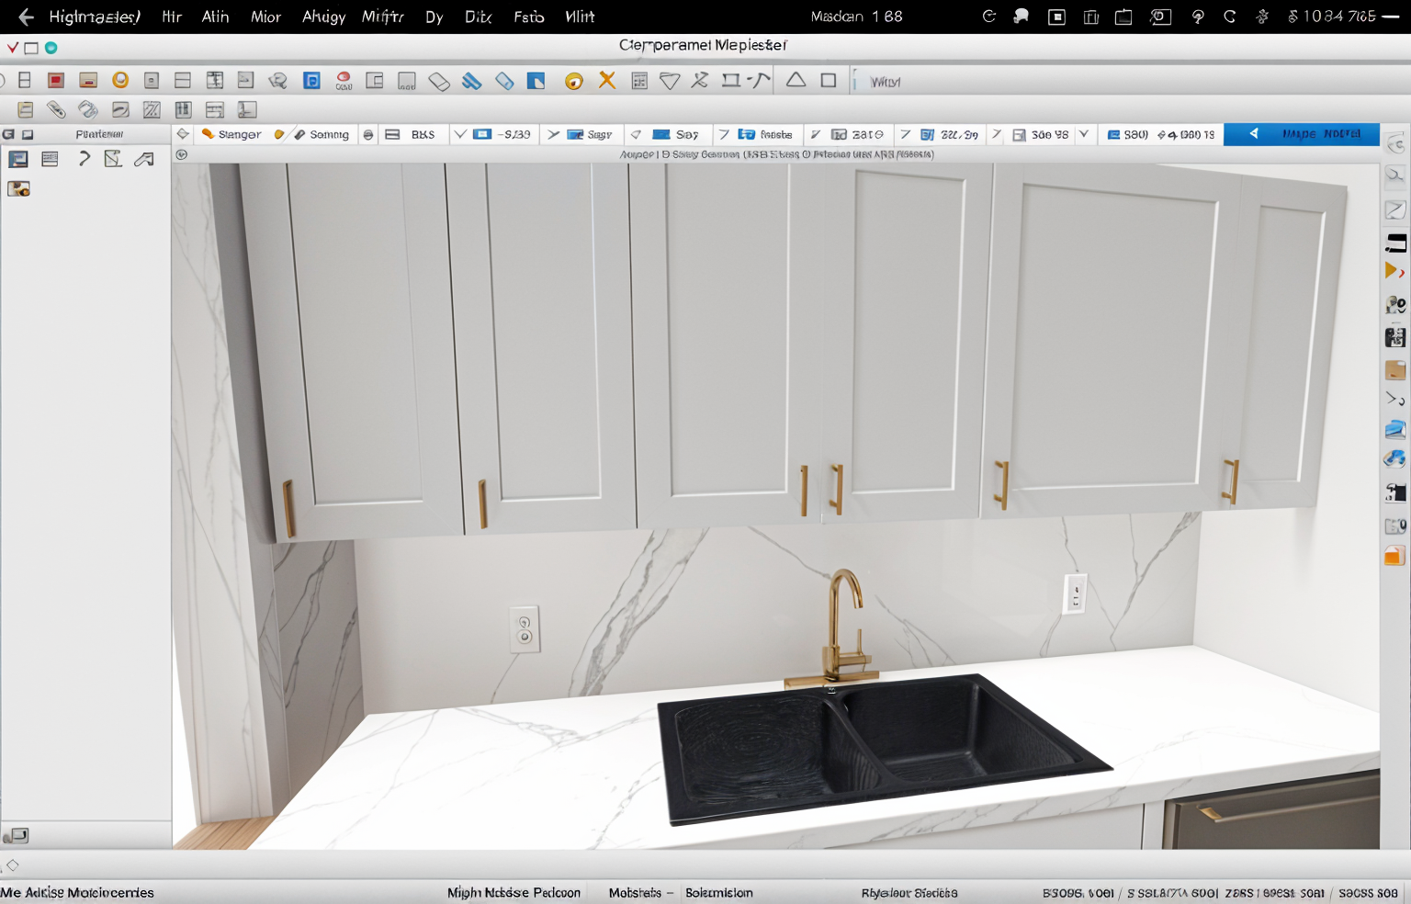This screenshot has width=1411, height=904.
Task: Click the arrow shape tool in left panel
Action: (x=144, y=159)
